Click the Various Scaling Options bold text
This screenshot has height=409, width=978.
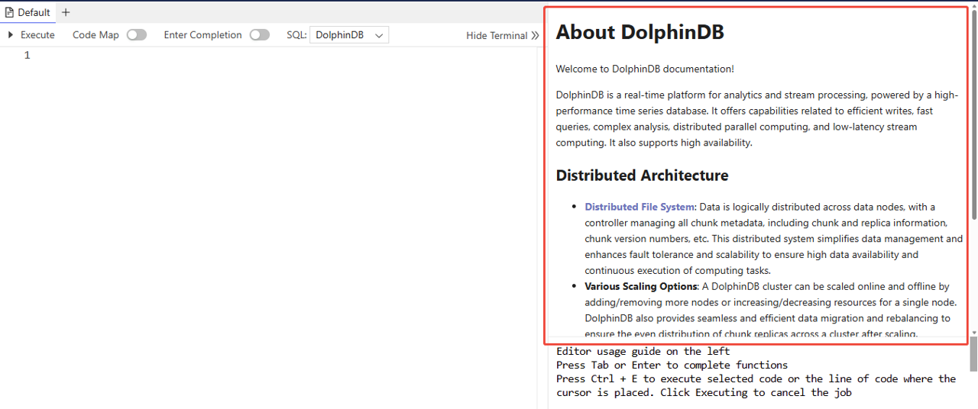pos(641,287)
